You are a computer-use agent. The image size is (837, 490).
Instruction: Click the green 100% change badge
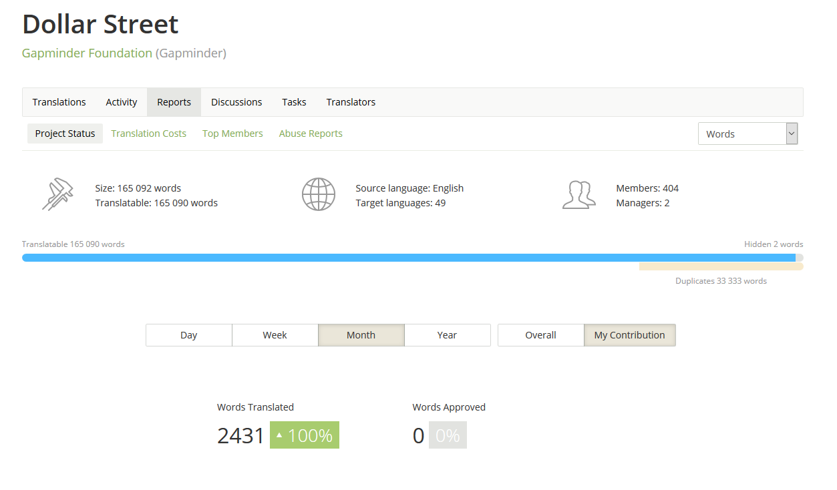point(305,435)
